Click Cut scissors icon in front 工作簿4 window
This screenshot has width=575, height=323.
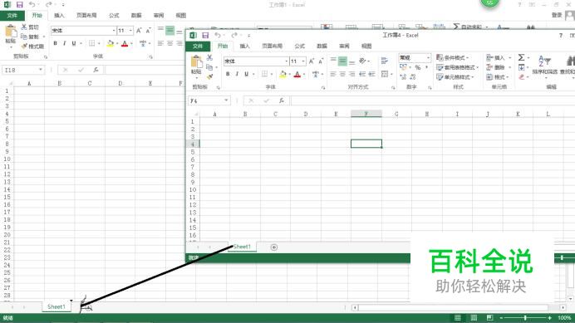coord(209,57)
